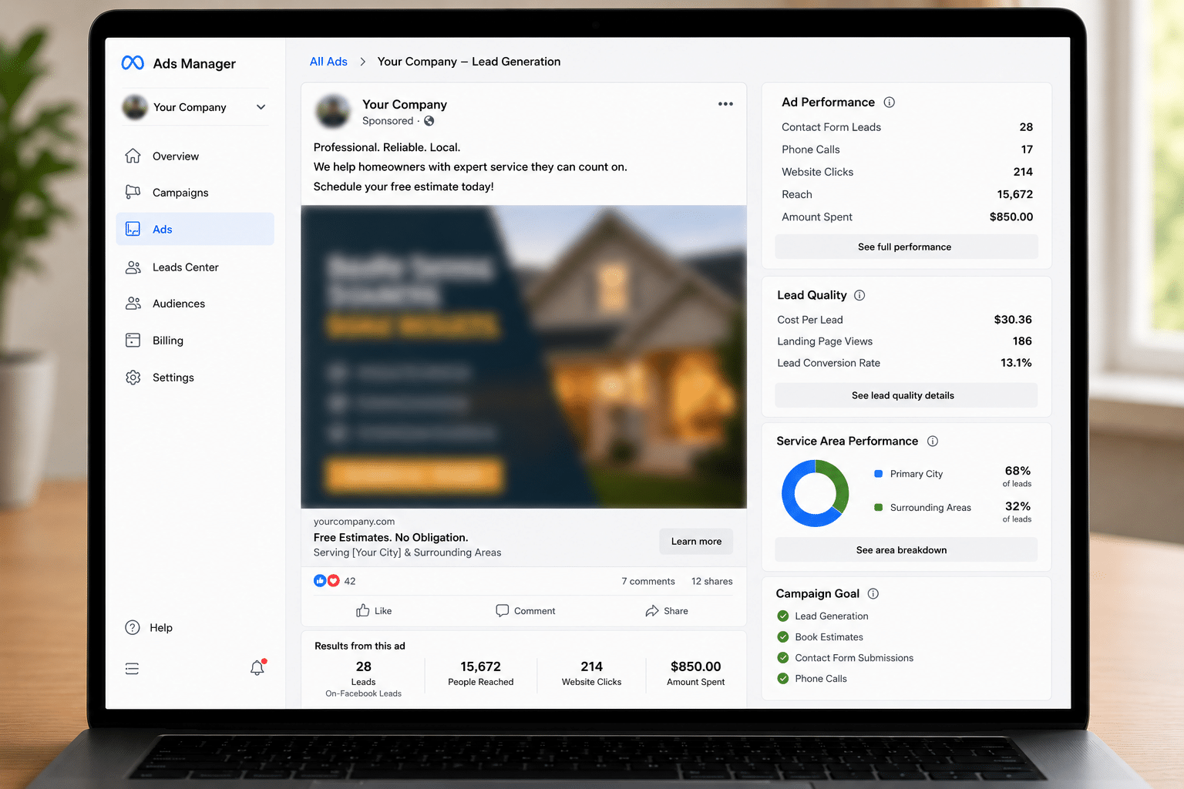Click the Meta infinity logo
This screenshot has height=789, width=1184.
click(133, 63)
